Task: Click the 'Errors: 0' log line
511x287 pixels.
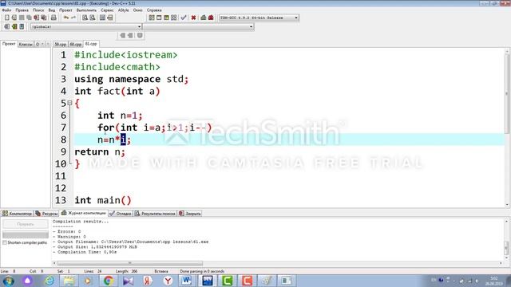Action: [67, 231]
